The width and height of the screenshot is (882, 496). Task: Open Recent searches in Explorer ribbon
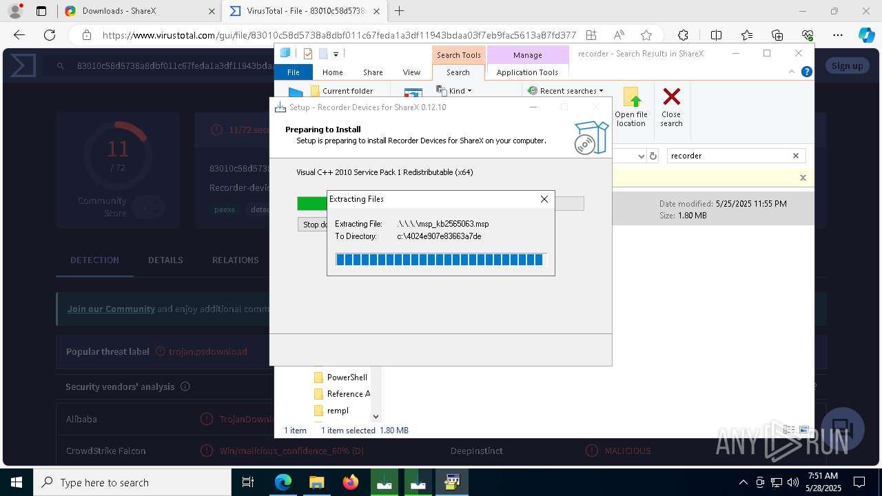pyautogui.click(x=566, y=90)
